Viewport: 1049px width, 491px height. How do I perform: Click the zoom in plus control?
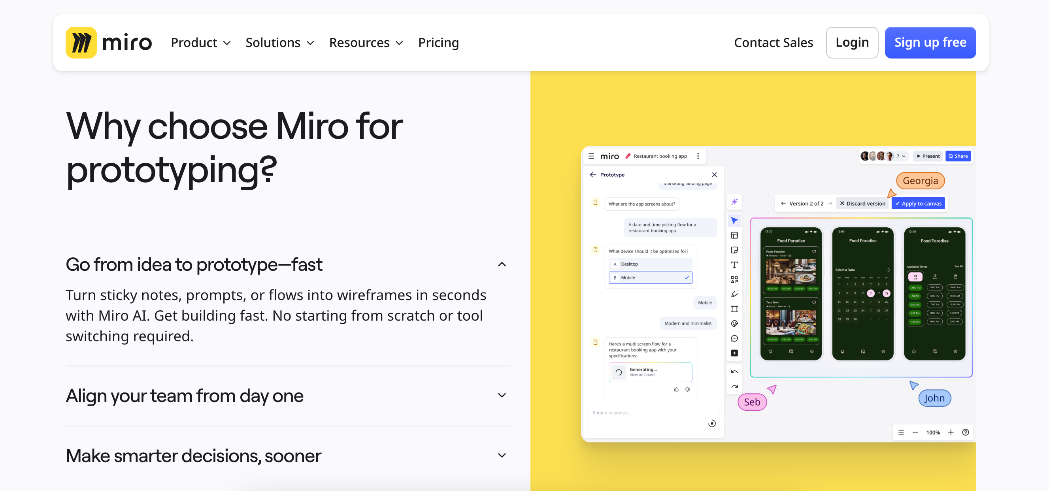951,432
